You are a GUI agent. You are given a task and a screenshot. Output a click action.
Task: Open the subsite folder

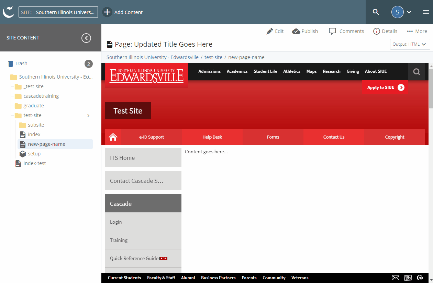tap(32, 125)
